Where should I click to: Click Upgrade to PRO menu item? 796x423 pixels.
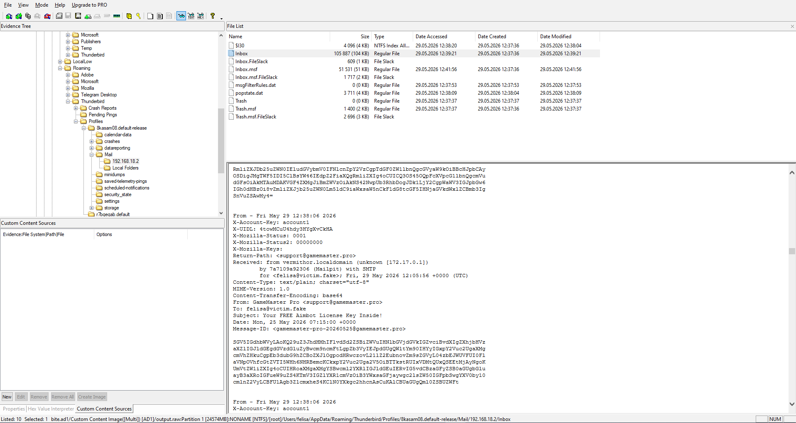point(89,5)
